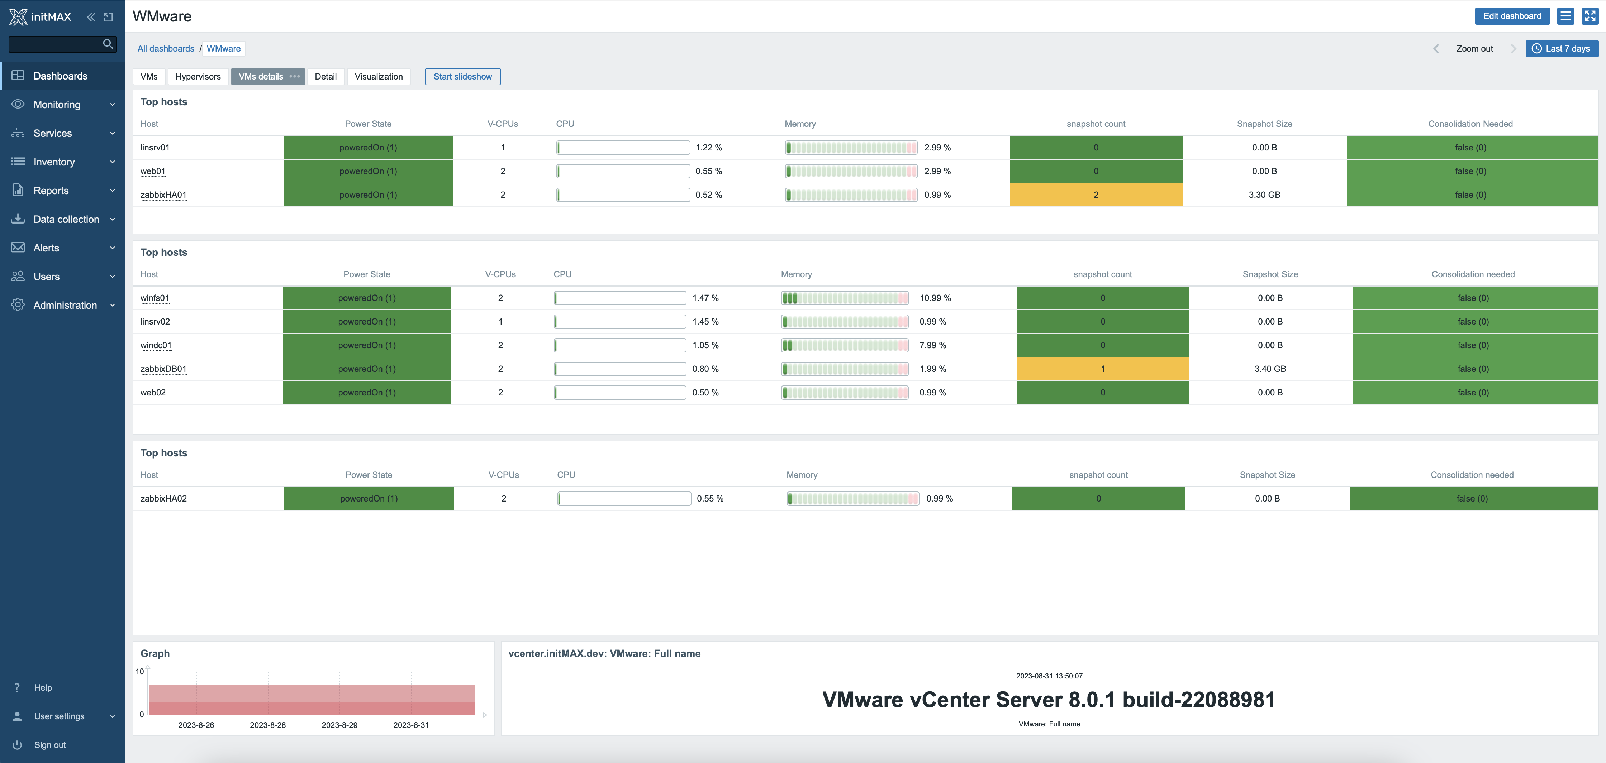Click linsrv01 CPU usage bar
Viewport: 1606px width, 763px height.
[623, 148]
